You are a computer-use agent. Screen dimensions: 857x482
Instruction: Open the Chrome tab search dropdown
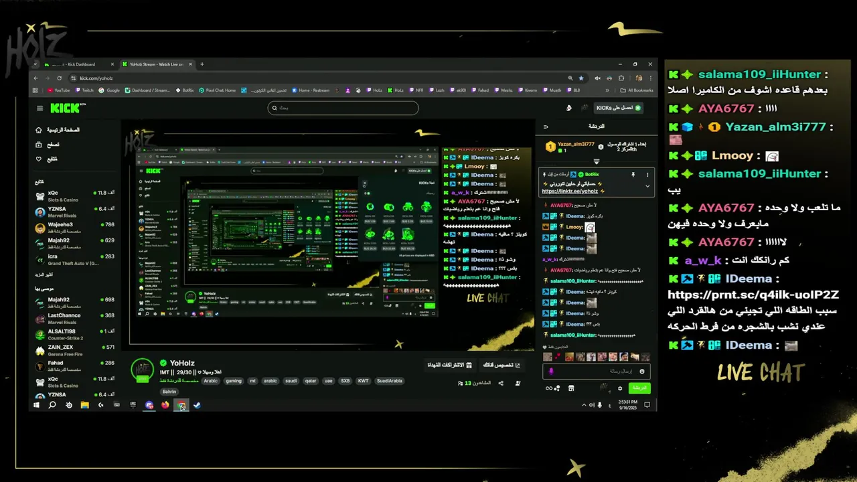[35, 64]
